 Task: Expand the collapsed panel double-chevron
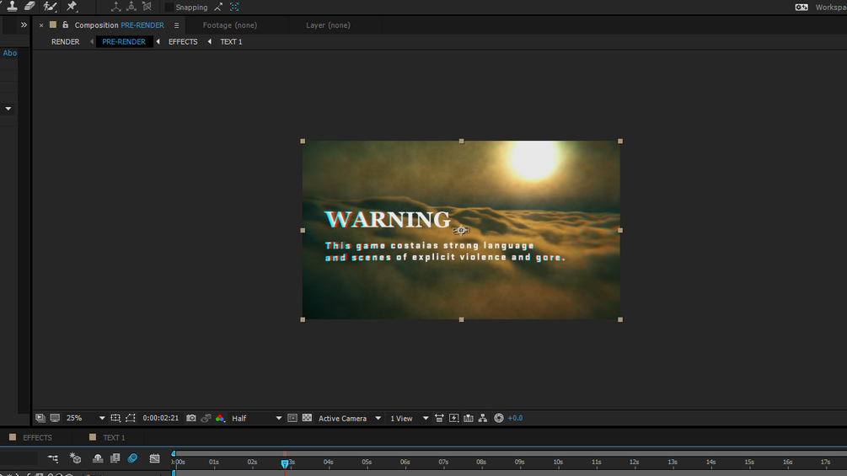click(24, 24)
